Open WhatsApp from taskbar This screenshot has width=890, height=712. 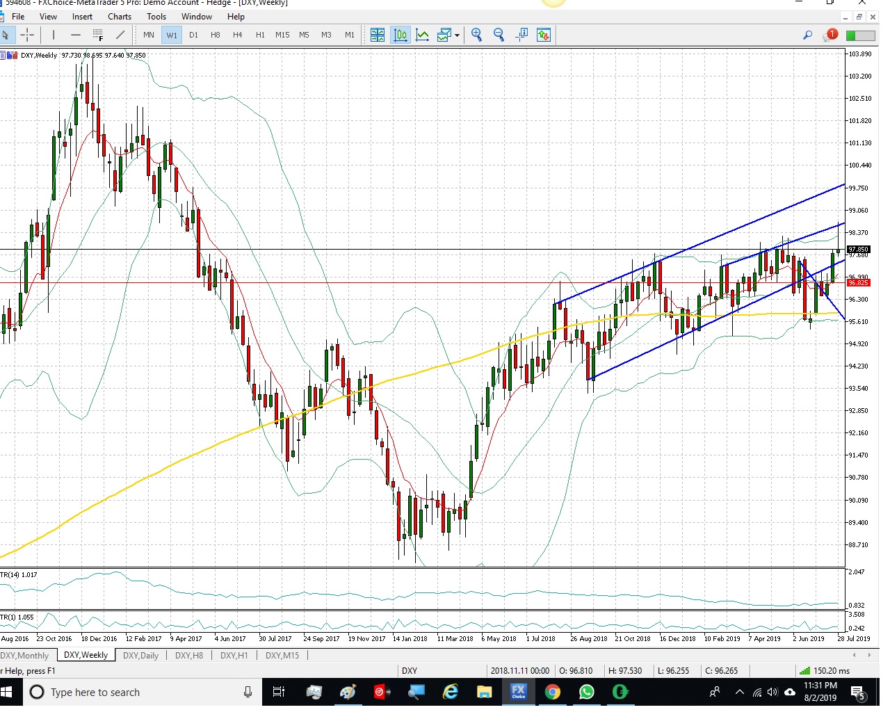coord(586,692)
